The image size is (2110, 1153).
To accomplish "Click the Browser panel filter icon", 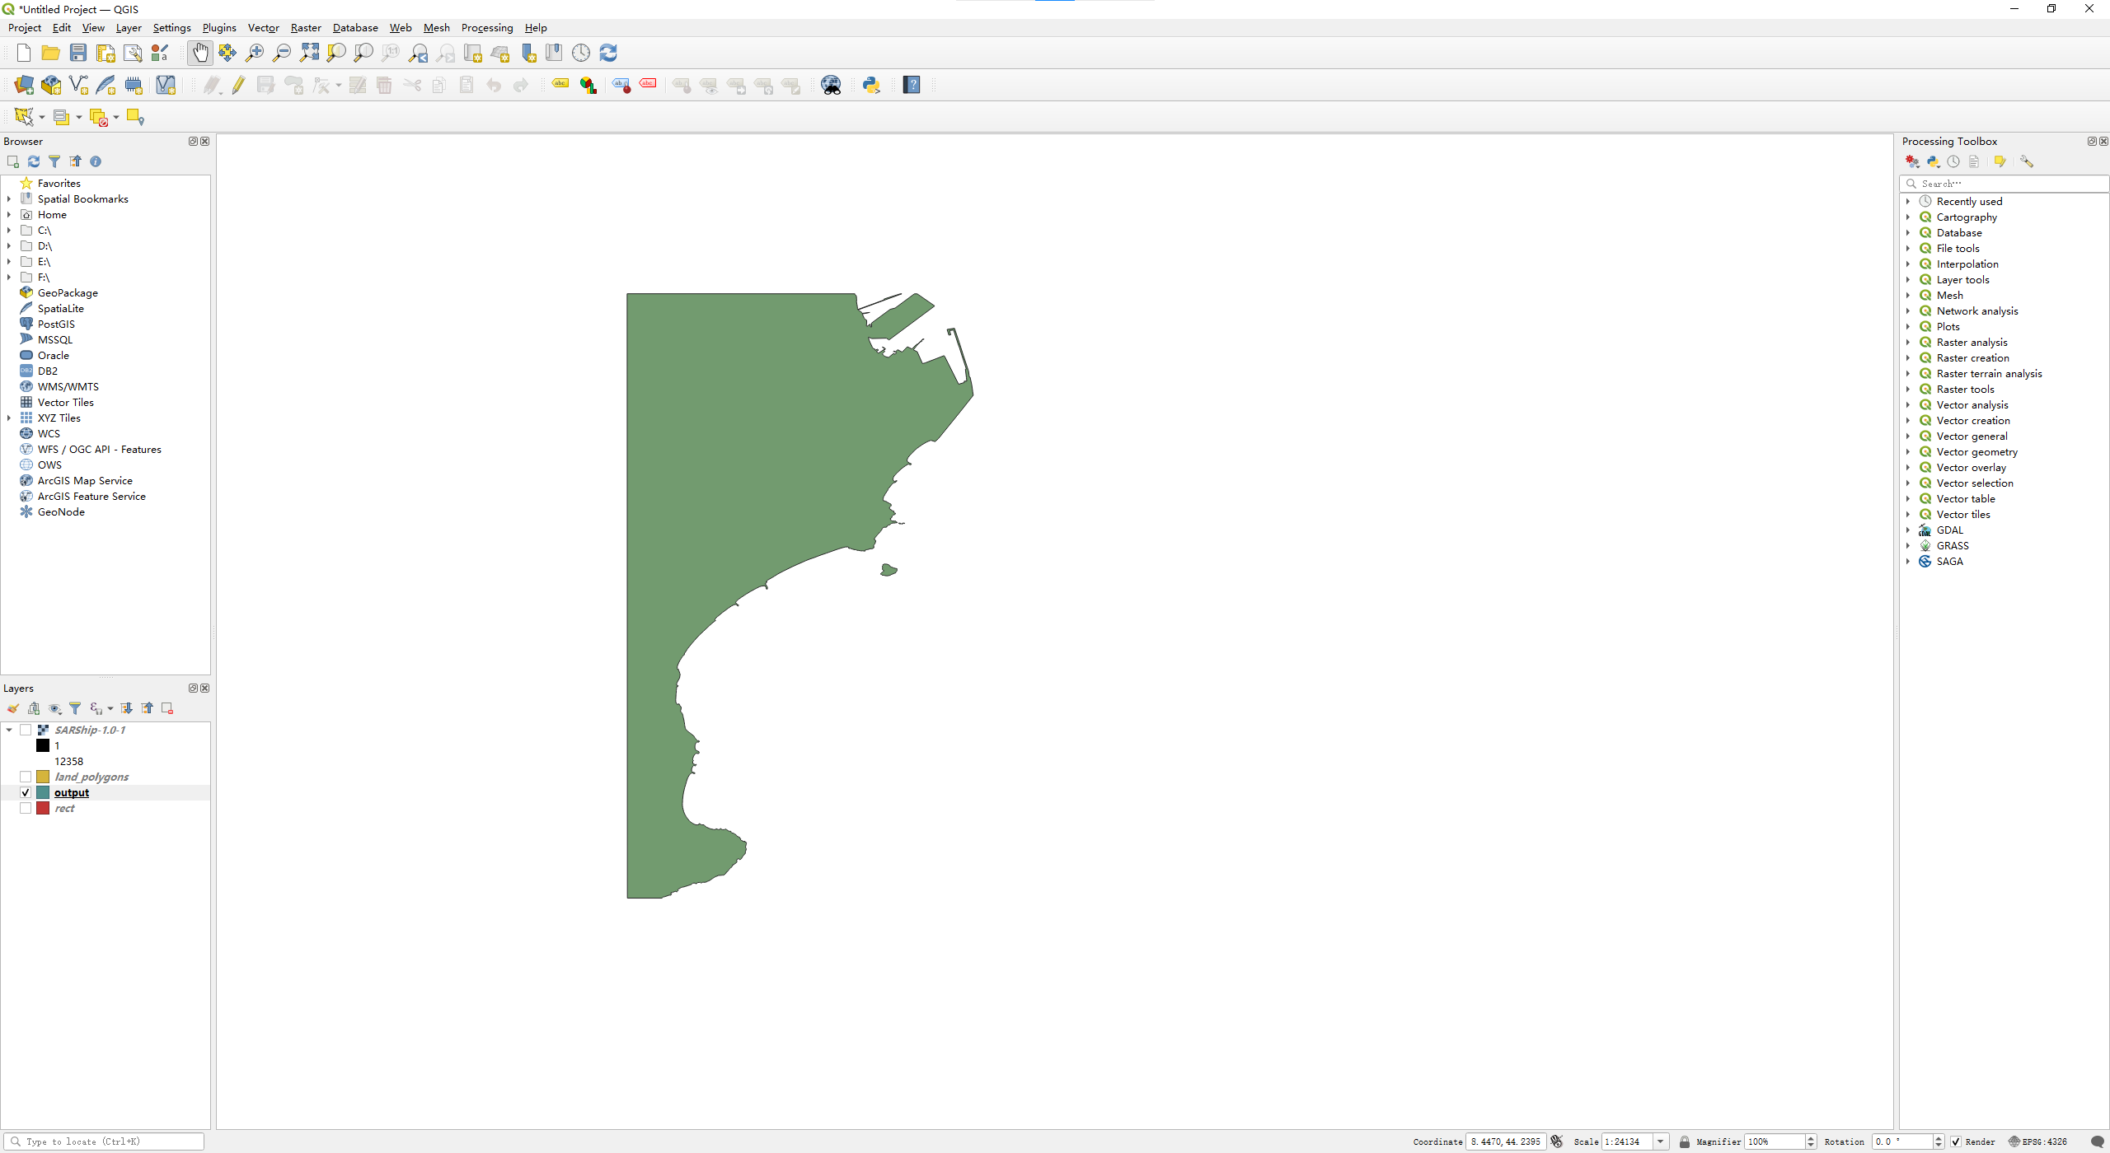I will tap(54, 161).
